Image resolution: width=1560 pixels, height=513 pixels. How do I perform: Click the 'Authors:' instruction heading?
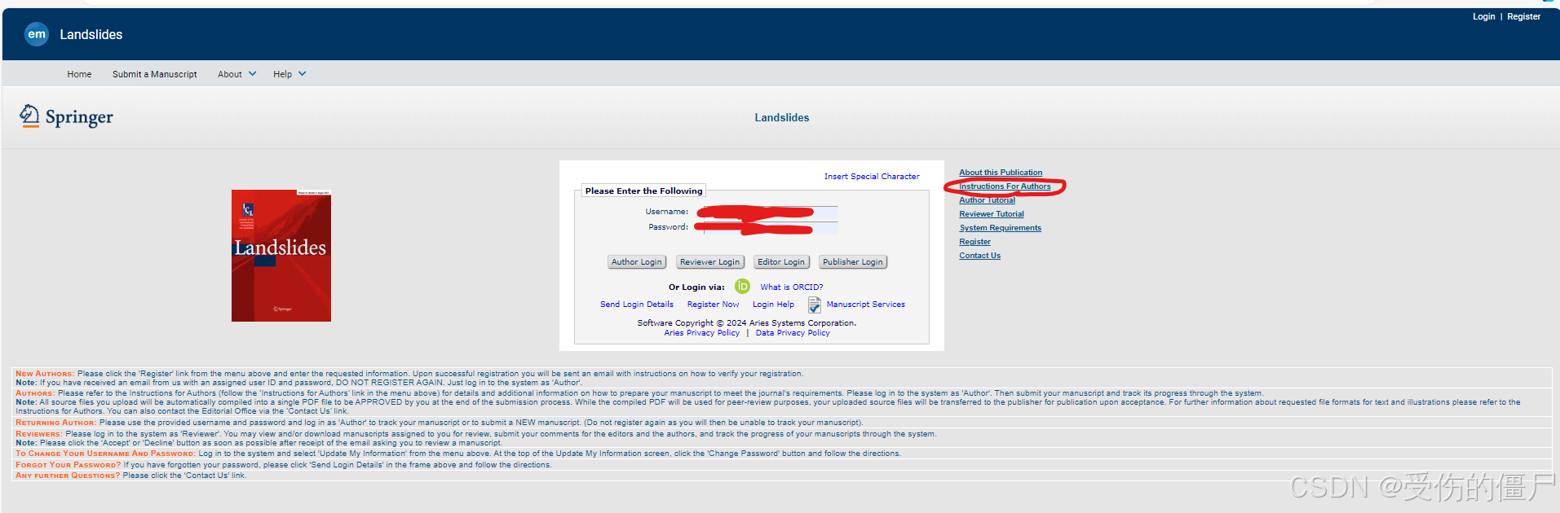point(35,393)
